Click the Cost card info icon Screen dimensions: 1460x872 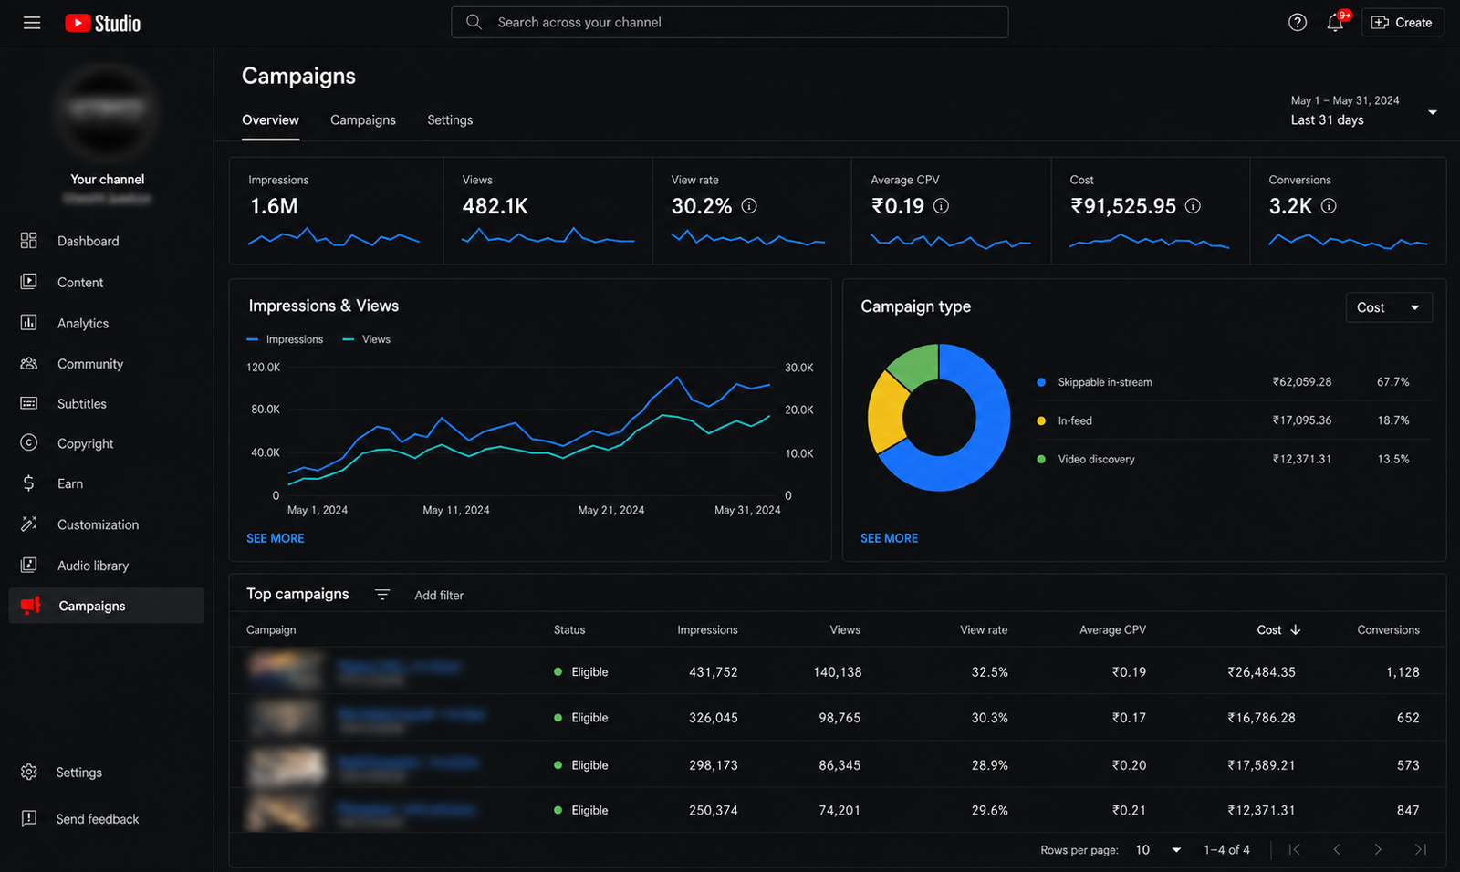(1193, 206)
